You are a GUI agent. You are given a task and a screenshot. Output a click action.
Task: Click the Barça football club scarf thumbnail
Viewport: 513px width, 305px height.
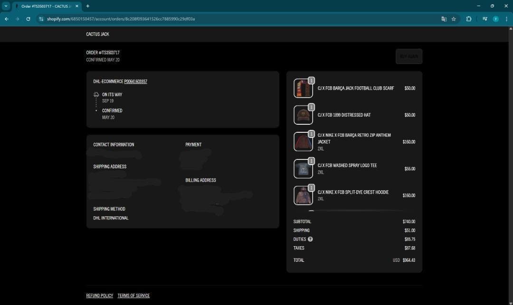pos(303,89)
